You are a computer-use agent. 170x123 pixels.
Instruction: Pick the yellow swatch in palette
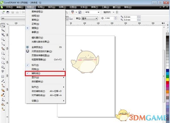click(x=167, y=80)
